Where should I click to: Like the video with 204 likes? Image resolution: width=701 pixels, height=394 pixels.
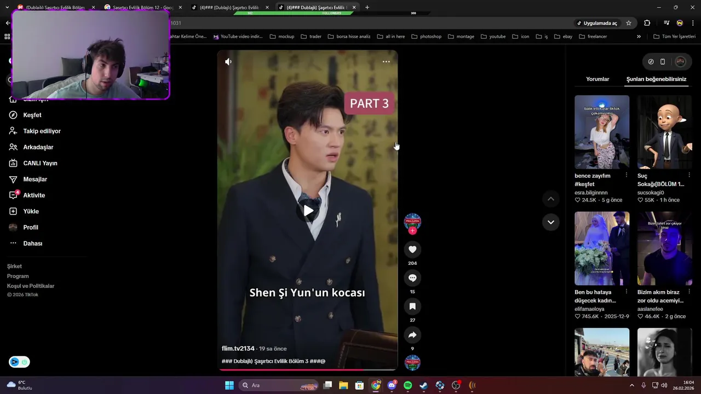point(412,250)
